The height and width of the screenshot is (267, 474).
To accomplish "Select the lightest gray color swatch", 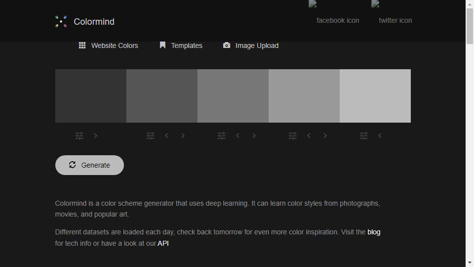I will coord(375,95).
